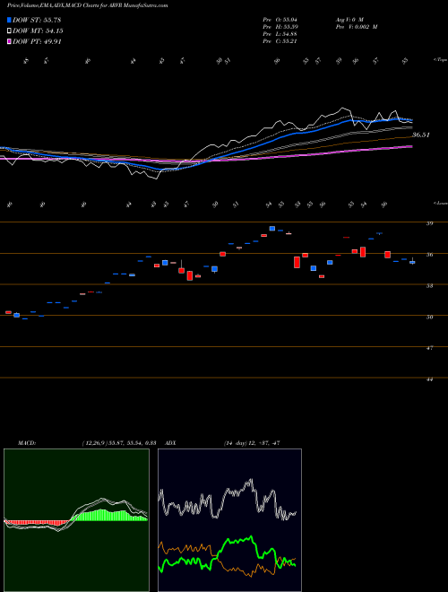The height and width of the screenshot is (592, 448).
Task: Click the 44 price axis label
Action: 429,379
